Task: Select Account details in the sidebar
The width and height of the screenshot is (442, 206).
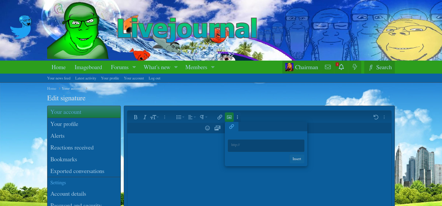Action: tap(84, 194)
